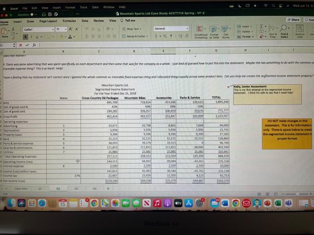
Task: Click the zoom slider in status bar
Action: [x=297, y=194]
